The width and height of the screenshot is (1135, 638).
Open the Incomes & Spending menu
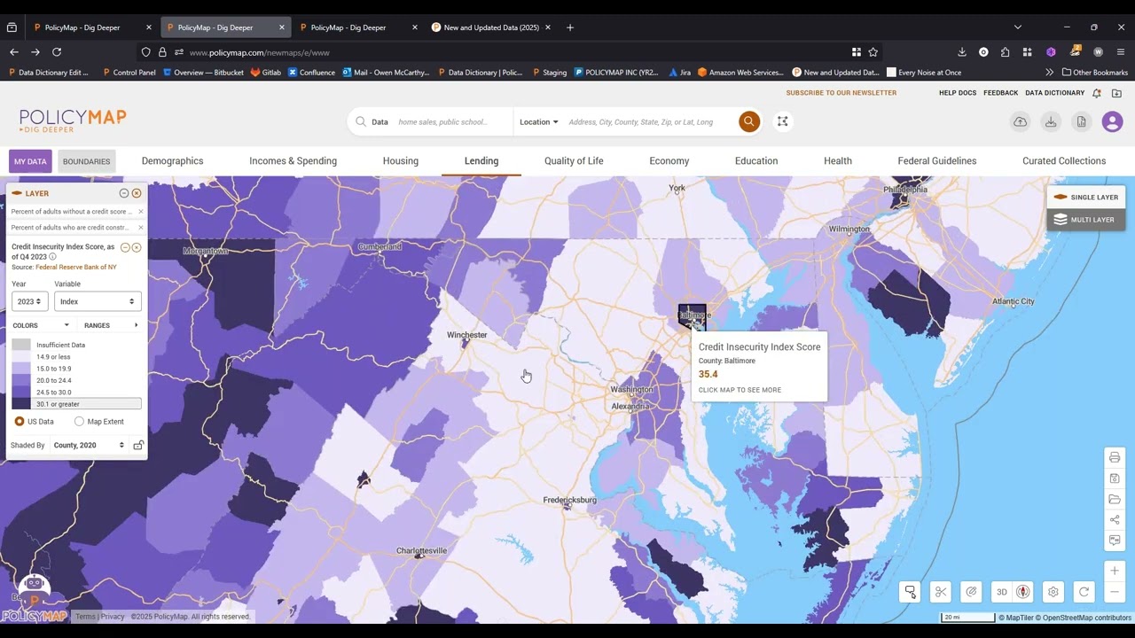293,160
